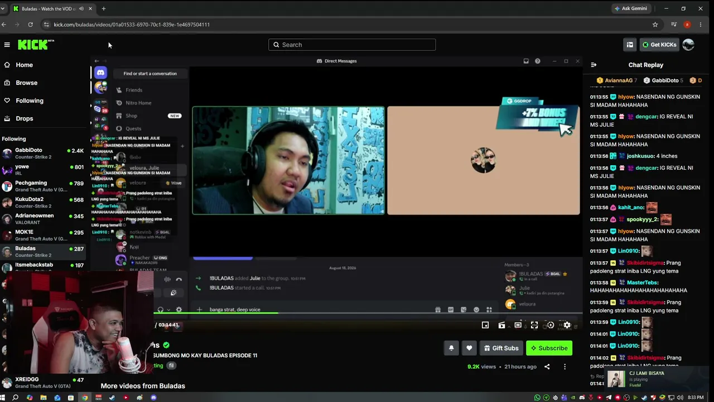Click username spookyyy_2 in chat replay
The image size is (714, 402).
pos(641,219)
